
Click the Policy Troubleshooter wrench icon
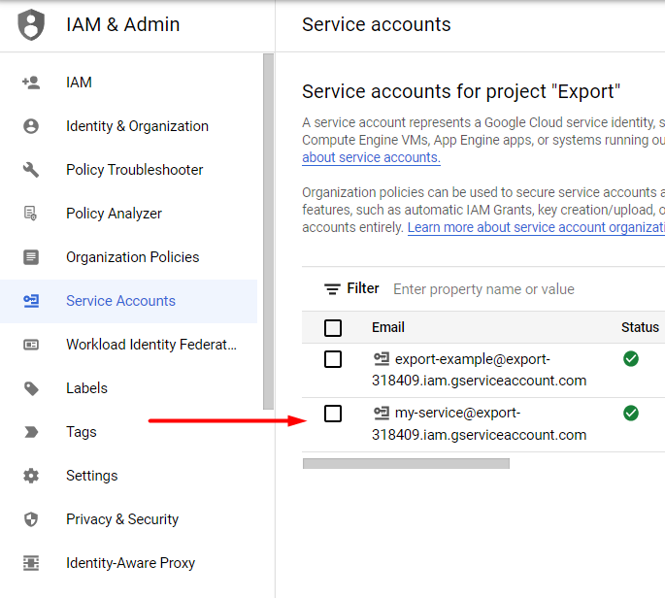pyautogui.click(x=31, y=170)
